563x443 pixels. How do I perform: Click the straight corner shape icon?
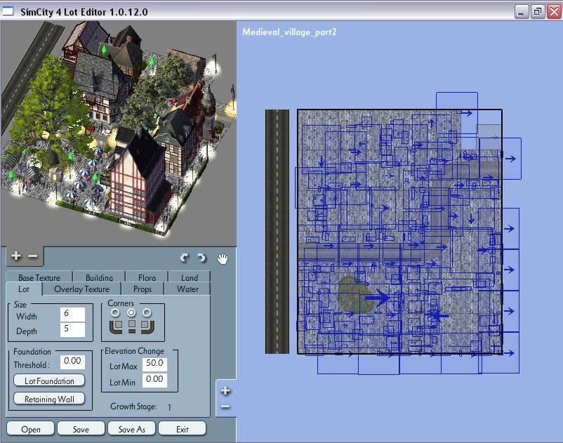[x=132, y=326]
